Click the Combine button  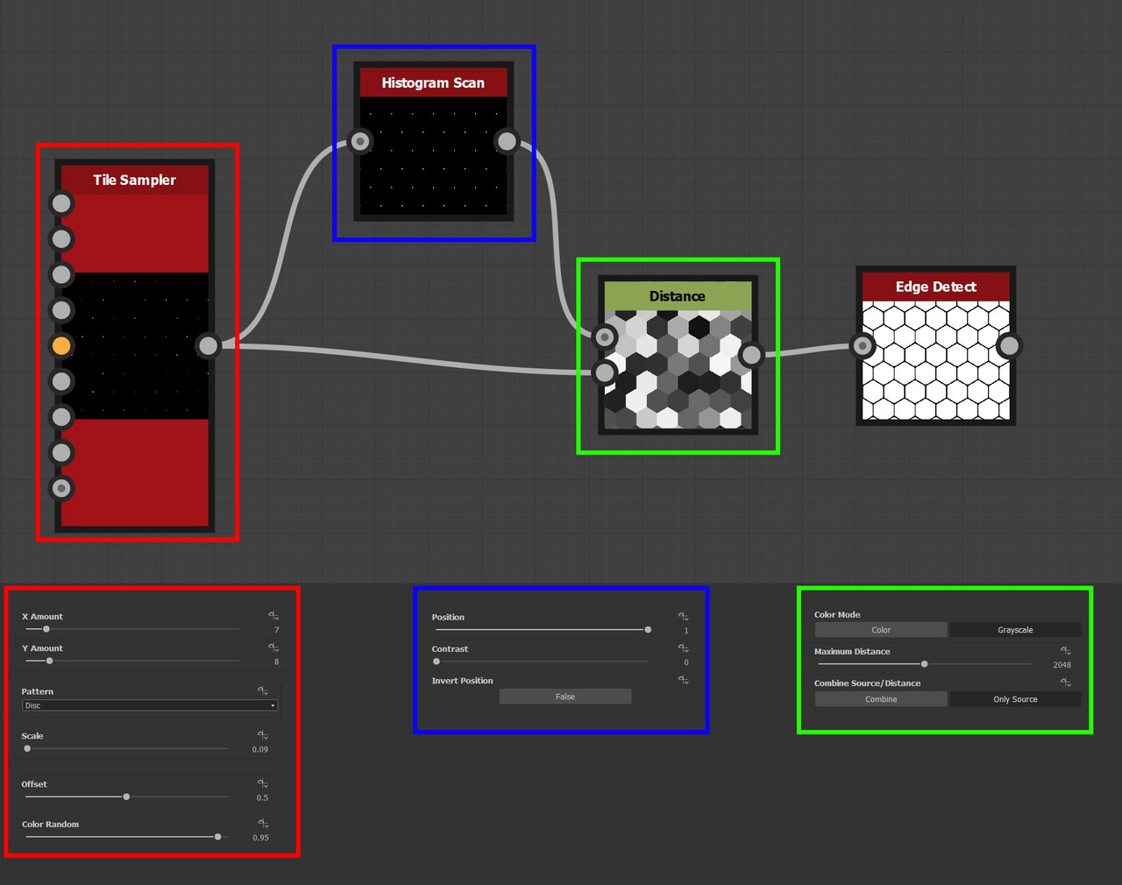click(x=880, y=698)
